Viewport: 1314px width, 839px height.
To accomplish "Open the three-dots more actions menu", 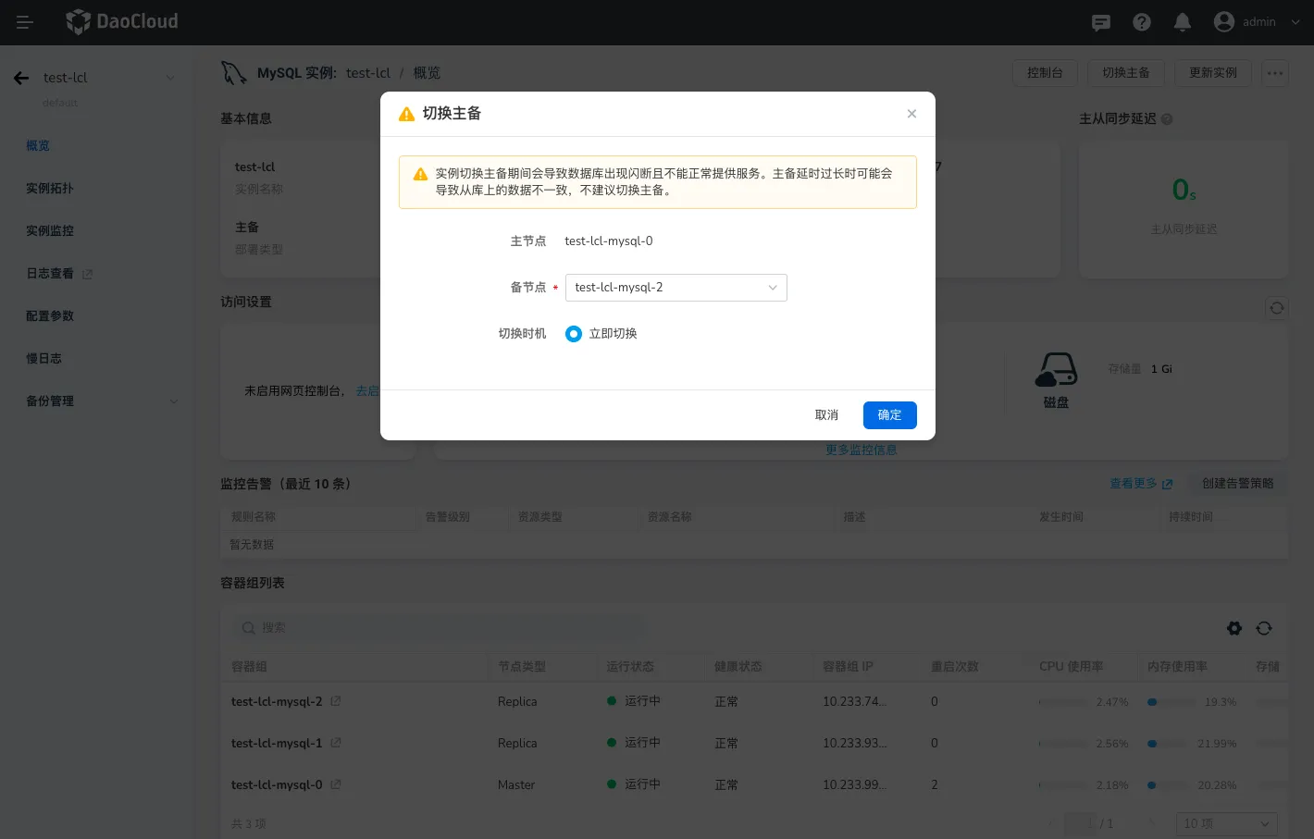I will tap(1275, 73).
